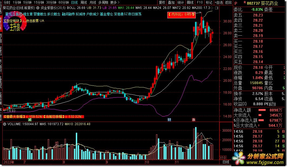Open F10 company info
Image resolution: width=288 pixels, height=167 pixels.
click(x=200, y=2)
